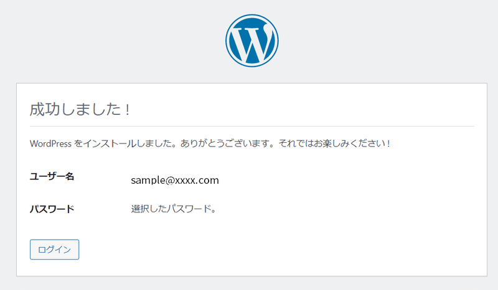498x290 pixels.
Task: Click the white W letter inside logo
Action: tap(251, 43)
